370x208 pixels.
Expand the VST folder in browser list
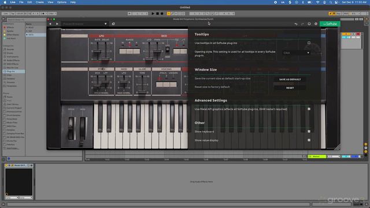(x=27, y=31)
